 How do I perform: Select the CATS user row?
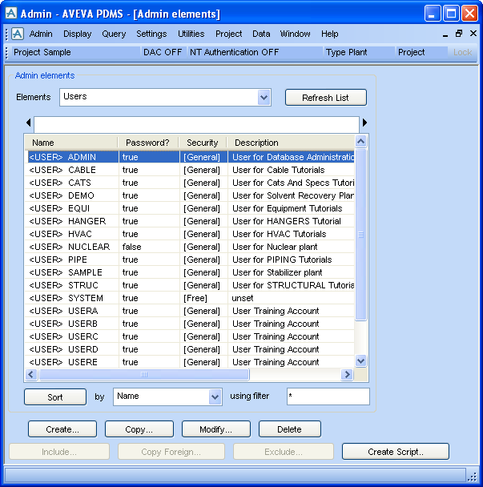pos(190,183)
